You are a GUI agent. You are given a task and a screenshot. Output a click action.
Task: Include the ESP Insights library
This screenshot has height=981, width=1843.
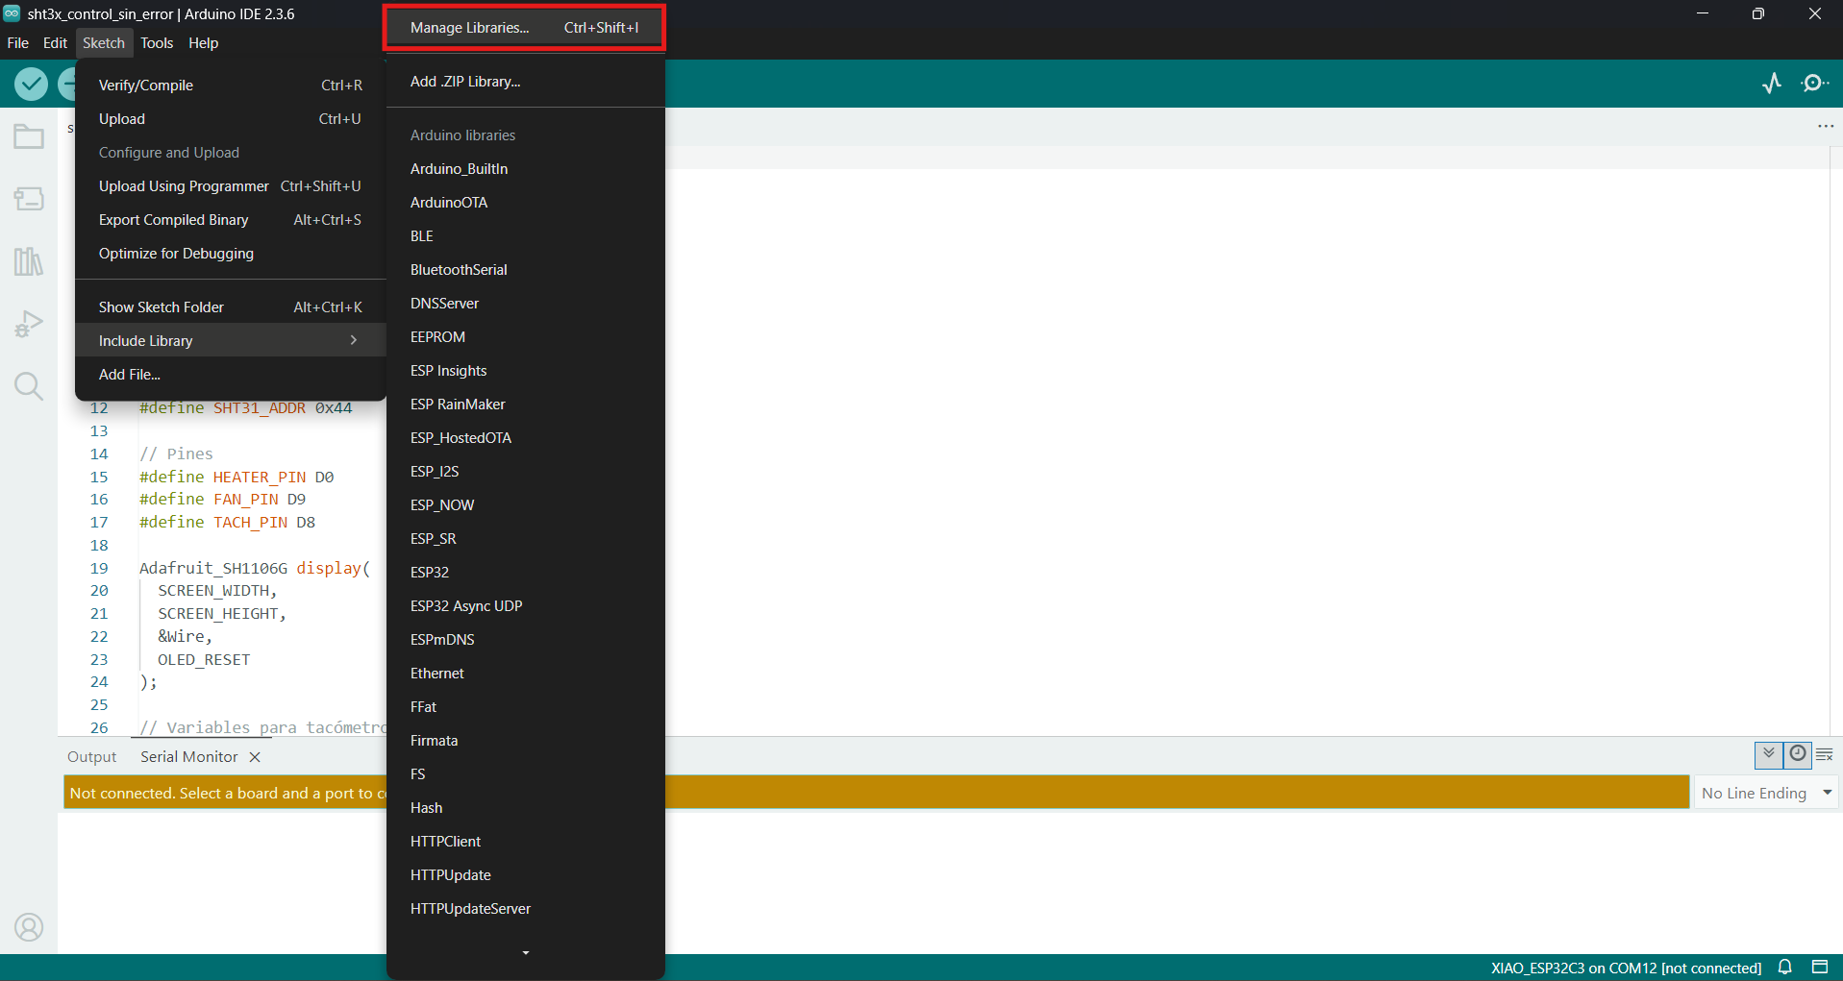pyautogui.click(x=525, y=371)
